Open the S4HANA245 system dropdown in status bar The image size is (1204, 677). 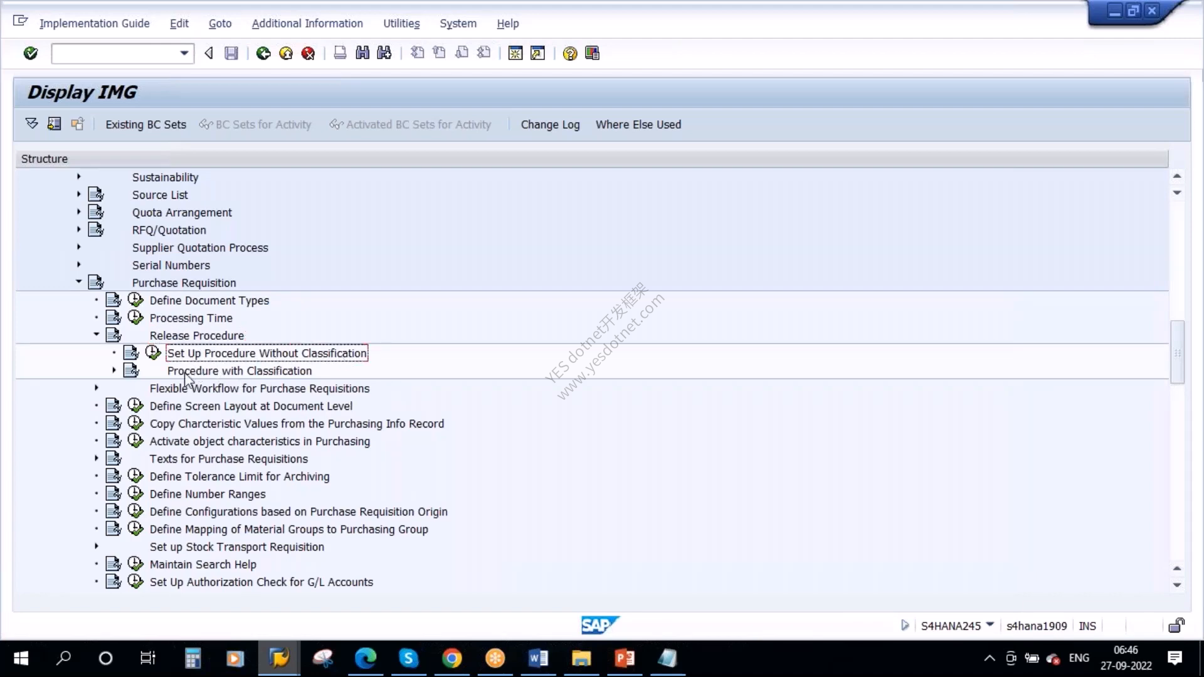[x=990, y=624]
